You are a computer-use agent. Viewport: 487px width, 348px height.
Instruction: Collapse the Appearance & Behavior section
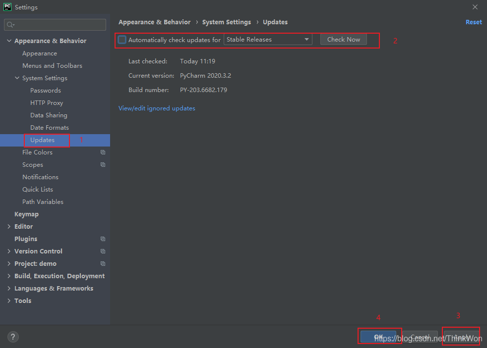(x=9, y=41)
